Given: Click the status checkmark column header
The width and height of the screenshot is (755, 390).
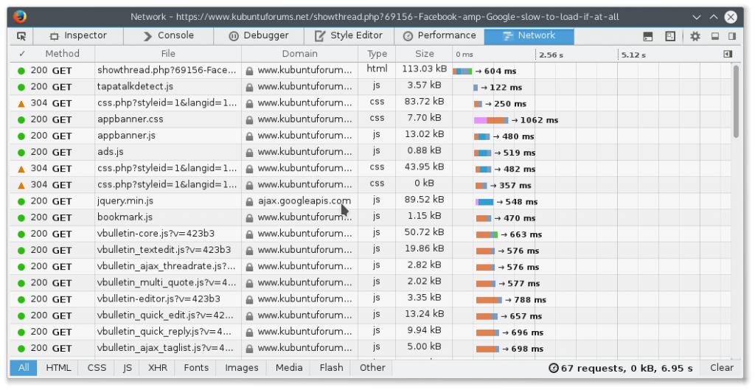Looking at the screenshot, I should pyautogui.click(x=22, y=54).
